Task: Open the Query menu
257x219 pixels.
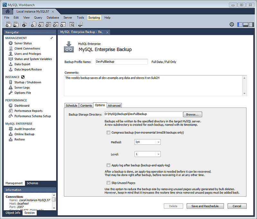Action: click(38, 18)
